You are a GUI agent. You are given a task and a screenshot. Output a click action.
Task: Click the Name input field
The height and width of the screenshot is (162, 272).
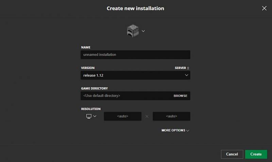click(x=135, y=55)
